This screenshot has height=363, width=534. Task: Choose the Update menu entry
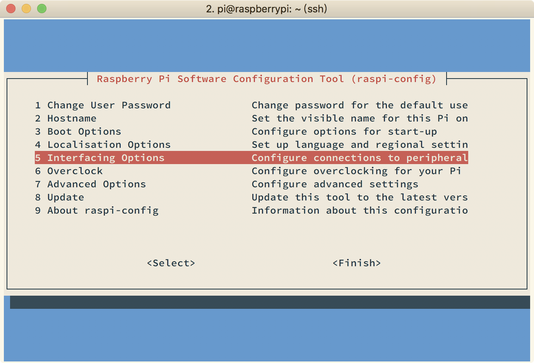252,197
